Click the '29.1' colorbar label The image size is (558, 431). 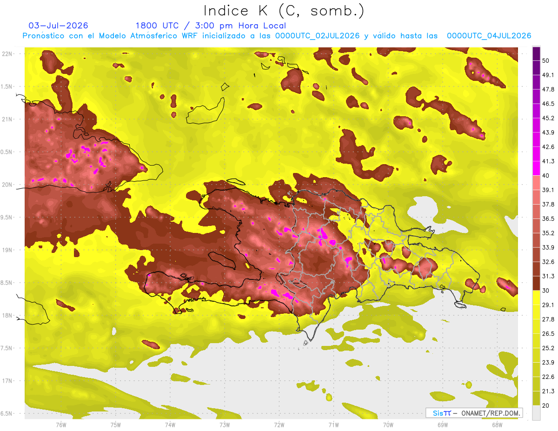tap(548, 305)
